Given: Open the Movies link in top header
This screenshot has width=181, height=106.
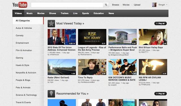Looking at the screenshot, I should point(126,5).
